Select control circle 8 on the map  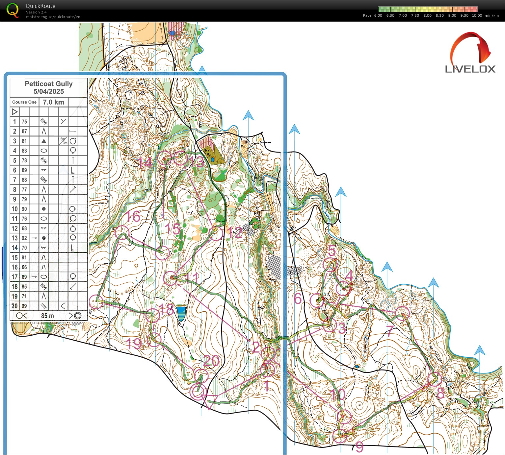coord(434,379)
